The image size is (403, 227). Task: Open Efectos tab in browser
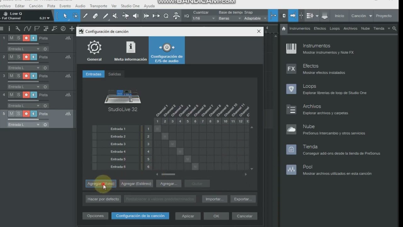click(320, 28)
